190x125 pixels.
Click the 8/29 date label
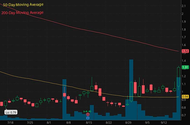click(128, 123)
